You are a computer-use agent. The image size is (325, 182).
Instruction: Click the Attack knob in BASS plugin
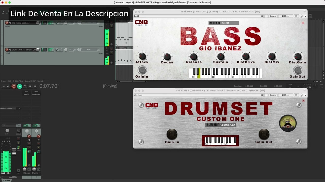pyautogui.click(x=142, y=56)
